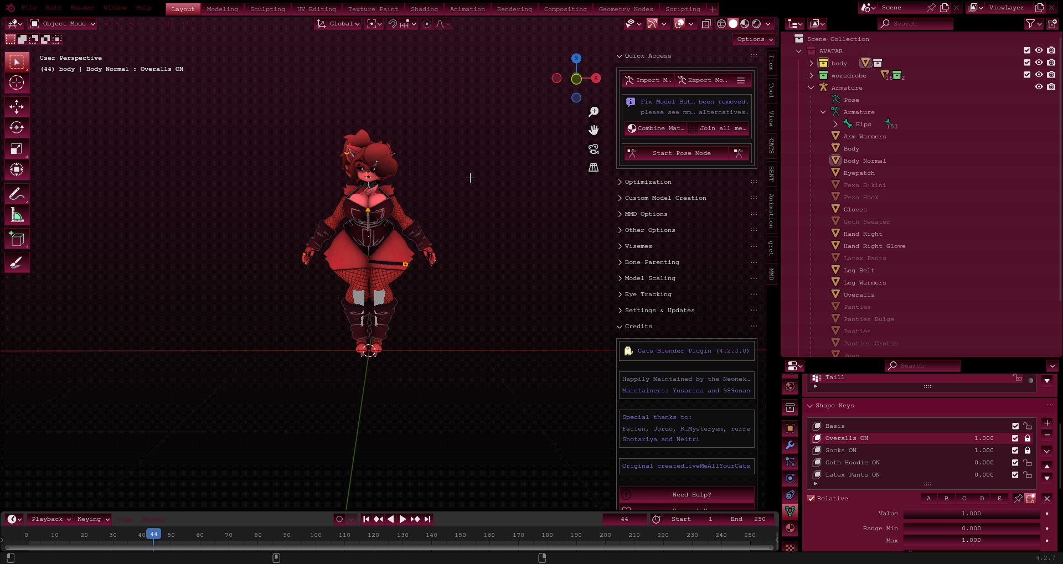Open the Material properties tab
This screenshot has height=564, width=1063.
pyautogui.click(x=790, y=528)
